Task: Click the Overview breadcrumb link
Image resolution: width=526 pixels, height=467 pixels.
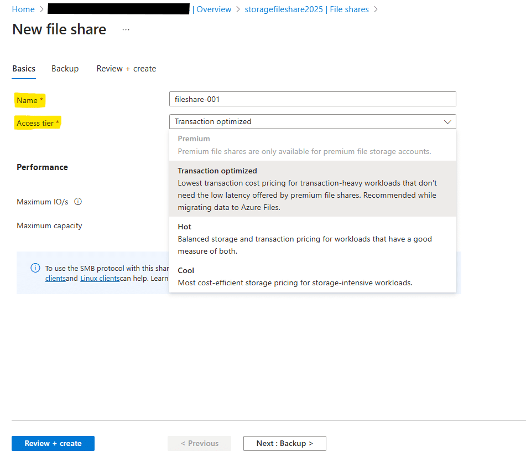Action: 213,9
